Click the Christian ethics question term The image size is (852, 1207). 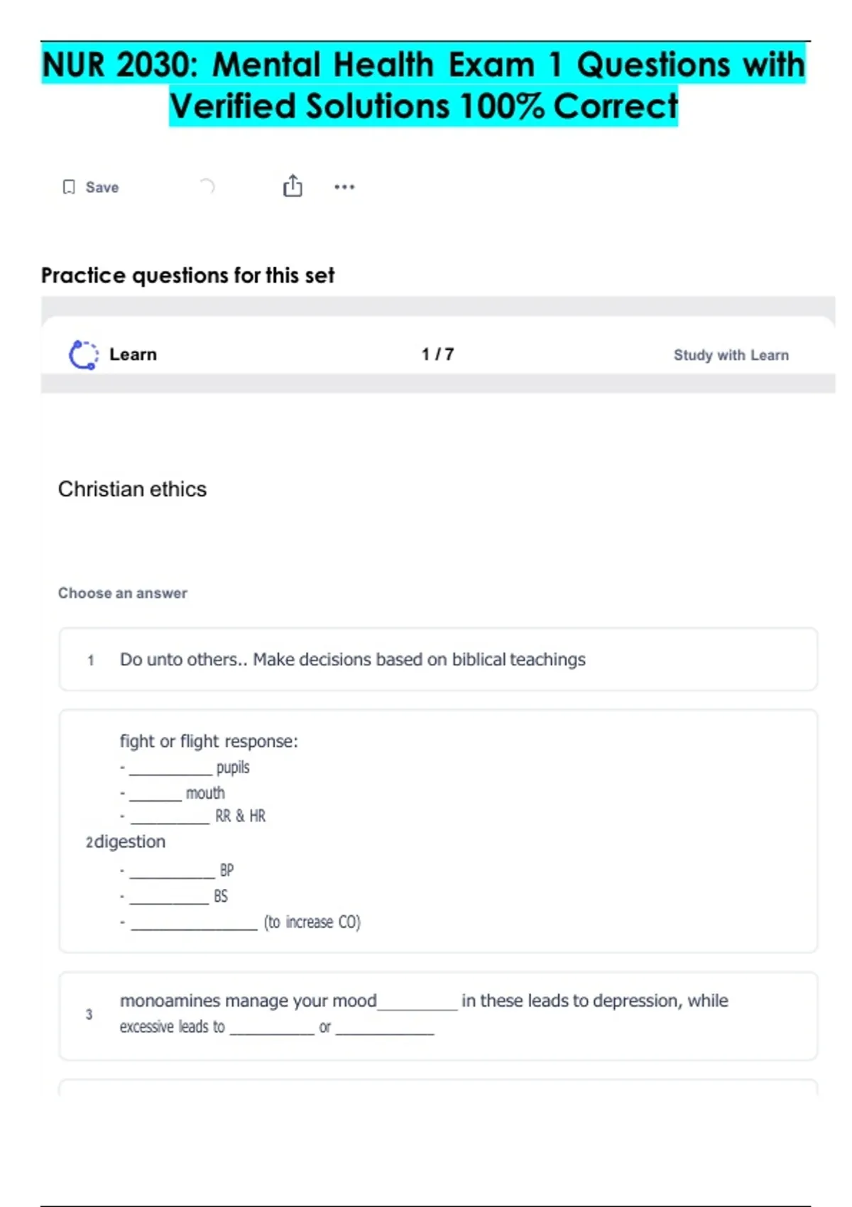[132, 489]
